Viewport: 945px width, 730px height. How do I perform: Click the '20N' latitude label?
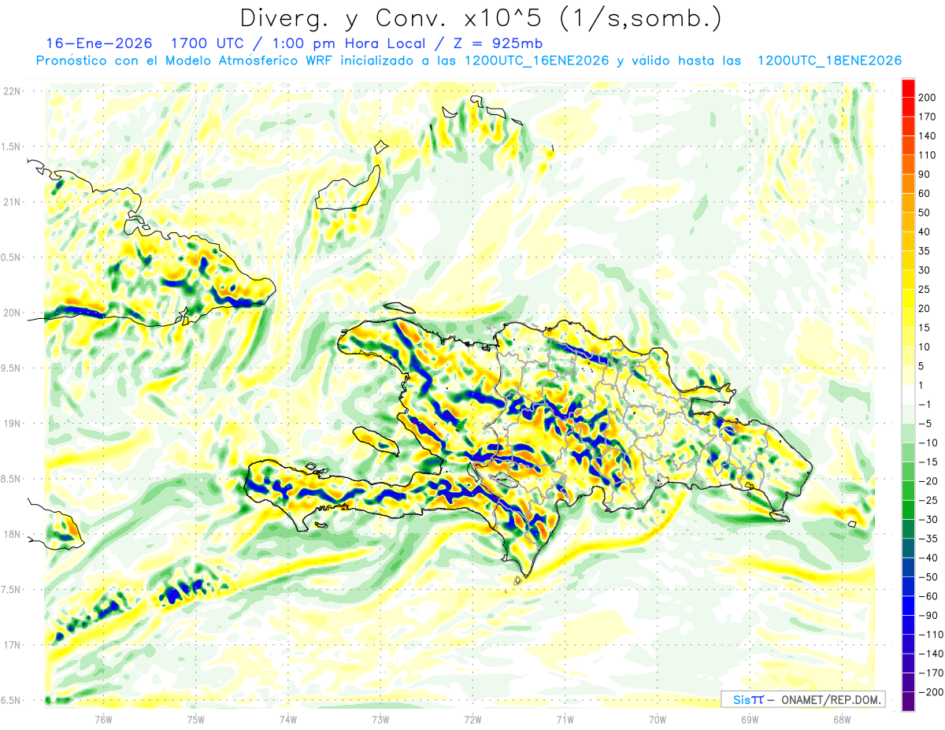click(x=12, y=313)
